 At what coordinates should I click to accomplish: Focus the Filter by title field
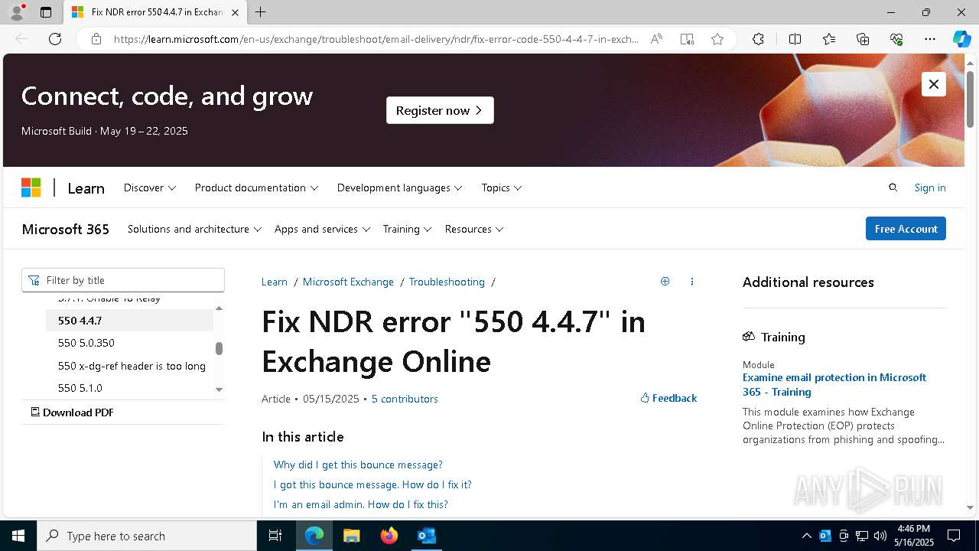[x=123, y=280]
